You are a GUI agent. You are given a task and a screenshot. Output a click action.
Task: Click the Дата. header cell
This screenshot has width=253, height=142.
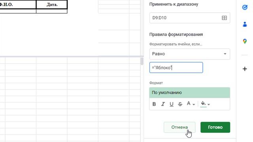point(52,4)
